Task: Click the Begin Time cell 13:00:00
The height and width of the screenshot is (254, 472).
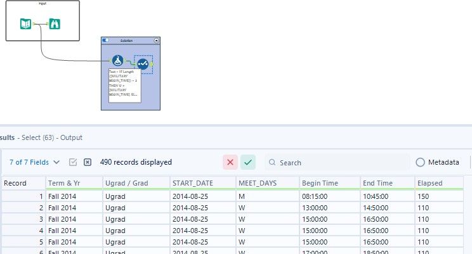Action: pos(330,208)
